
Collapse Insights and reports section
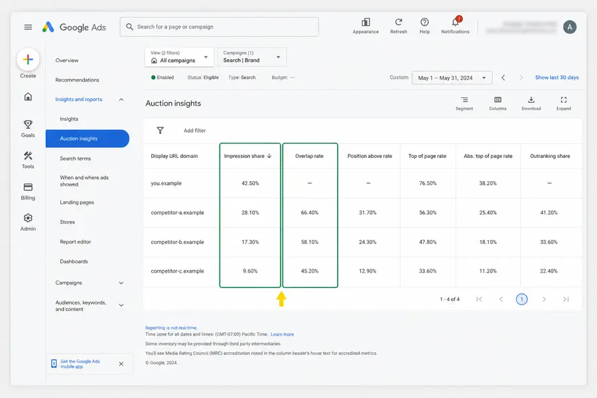121,99
